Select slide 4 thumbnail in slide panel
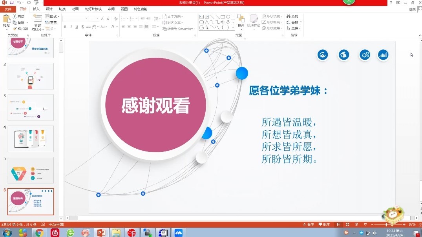The image size is (422, 237). tap(31, 139)
